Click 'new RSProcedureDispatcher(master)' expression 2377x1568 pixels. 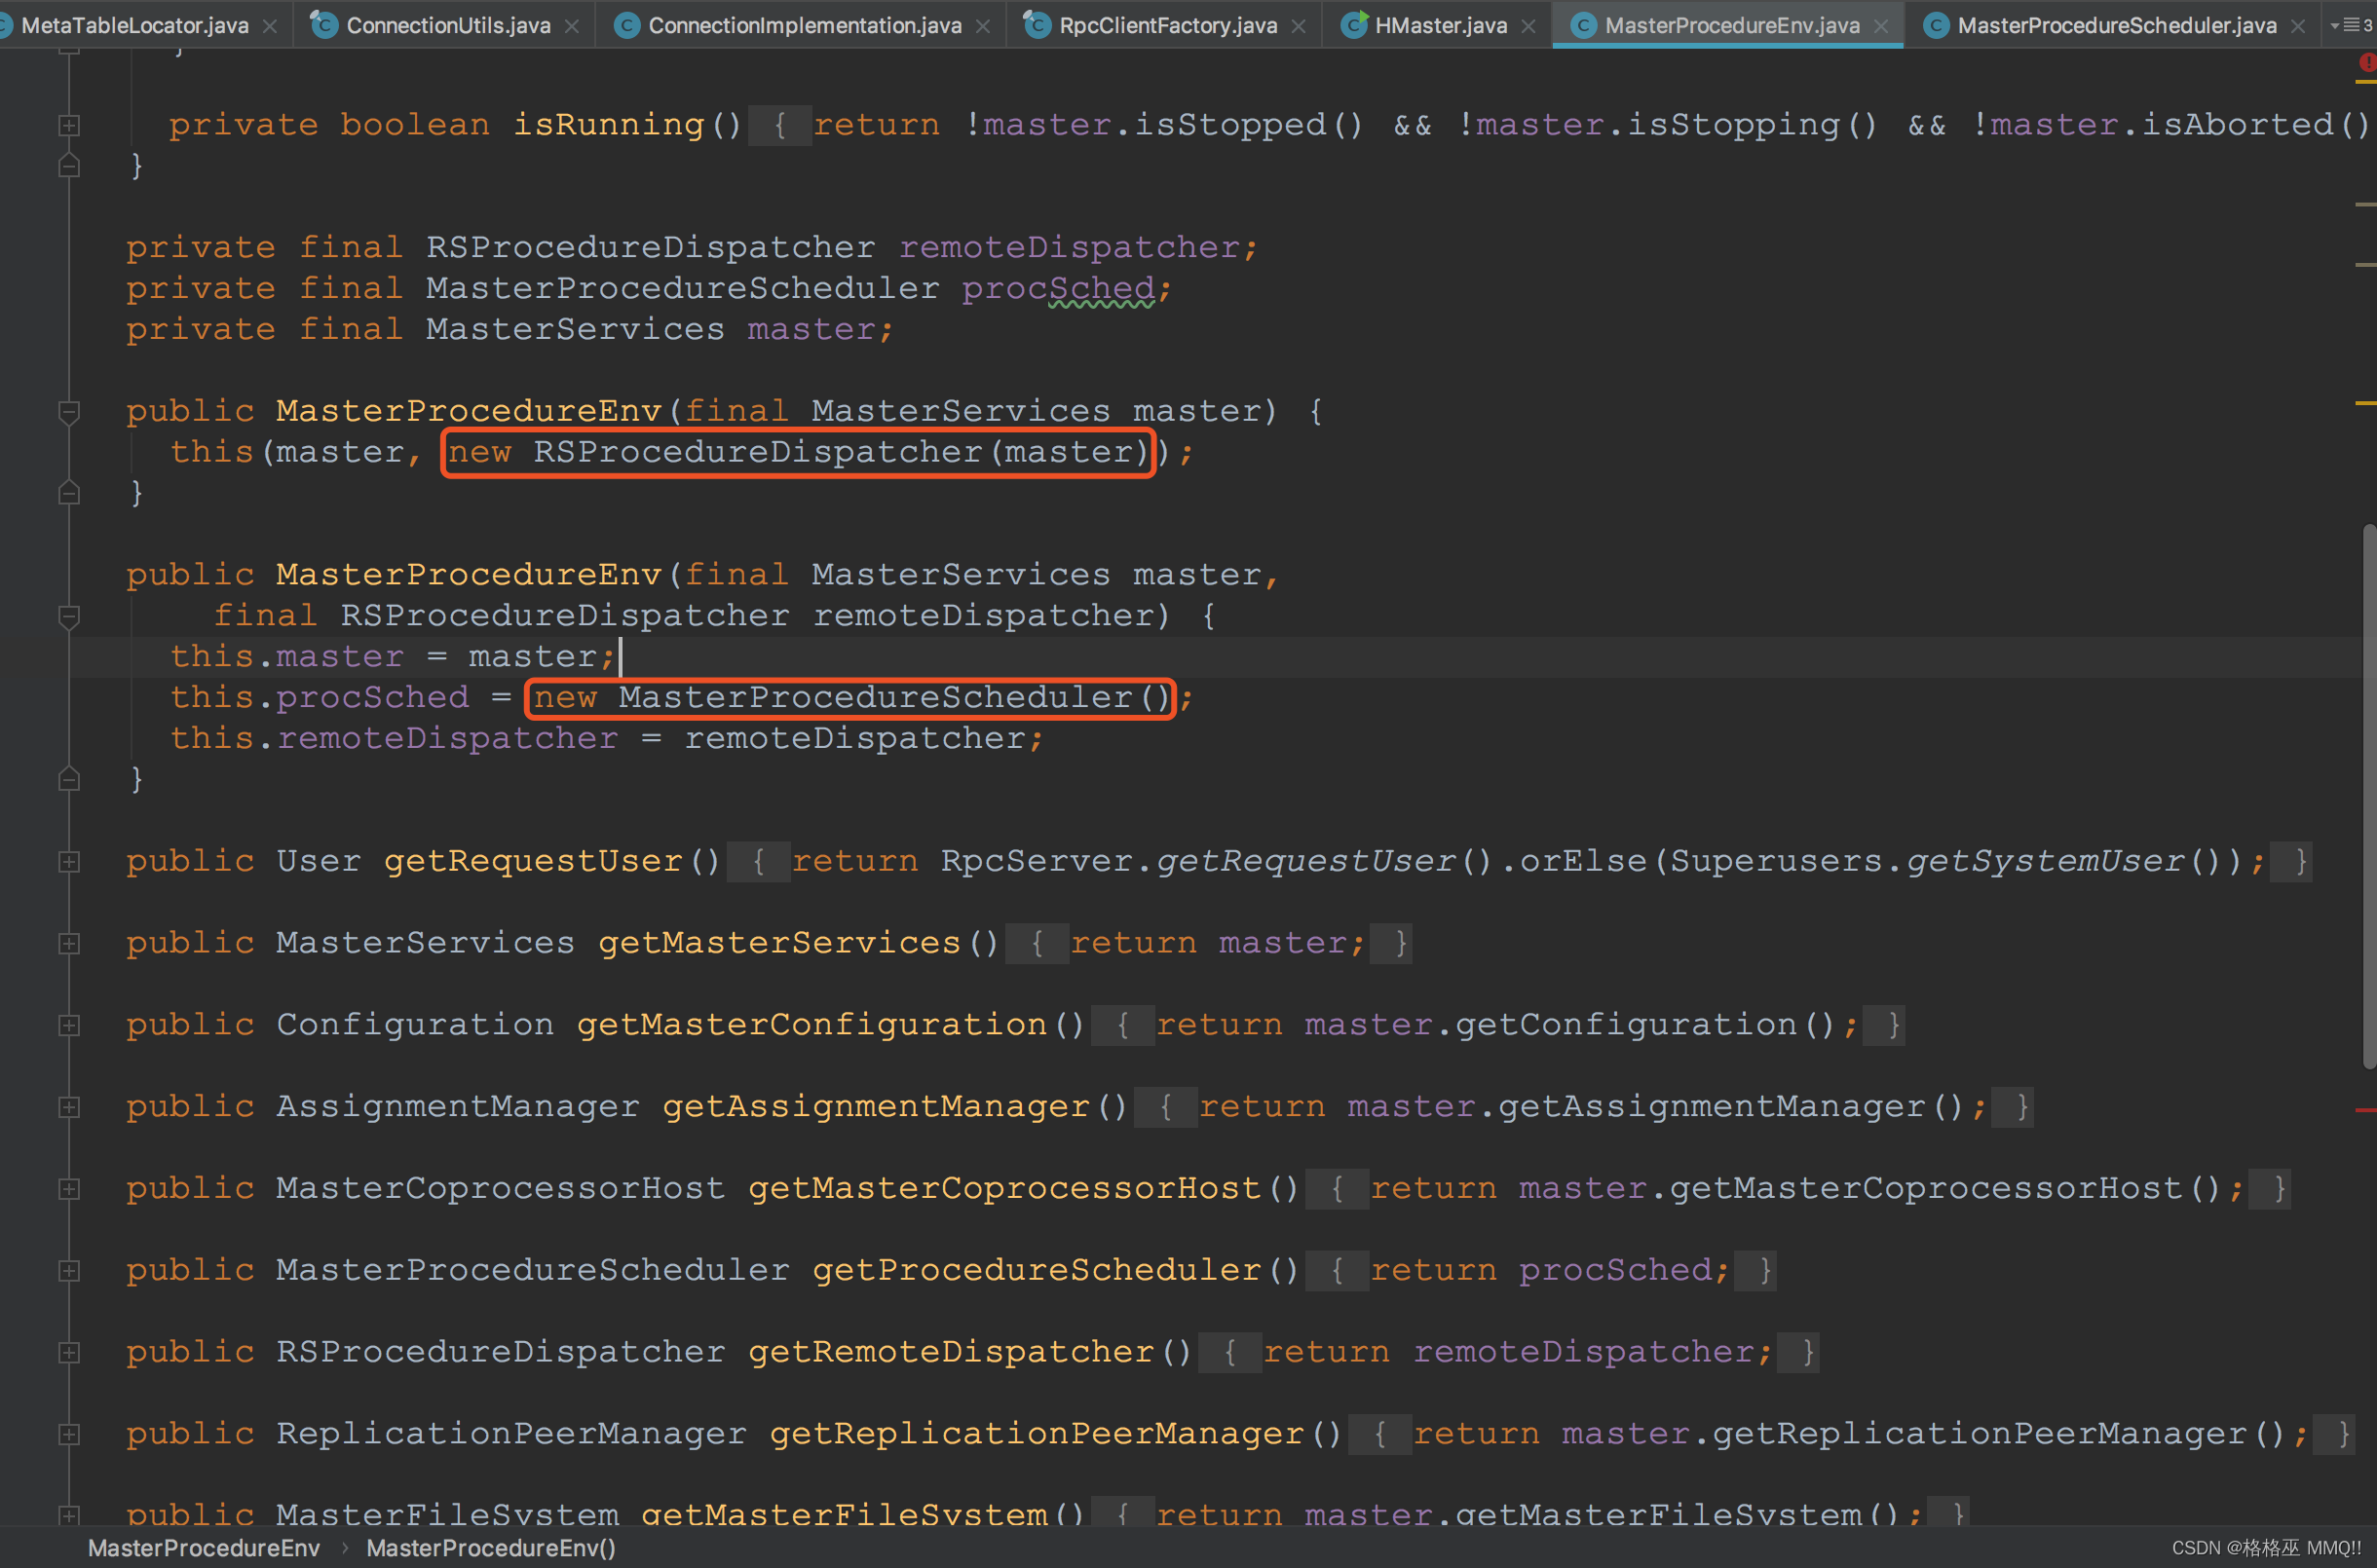(x=797, y=452)
